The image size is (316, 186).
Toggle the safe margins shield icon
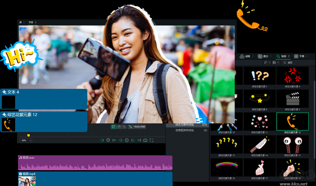coord(108,140)
